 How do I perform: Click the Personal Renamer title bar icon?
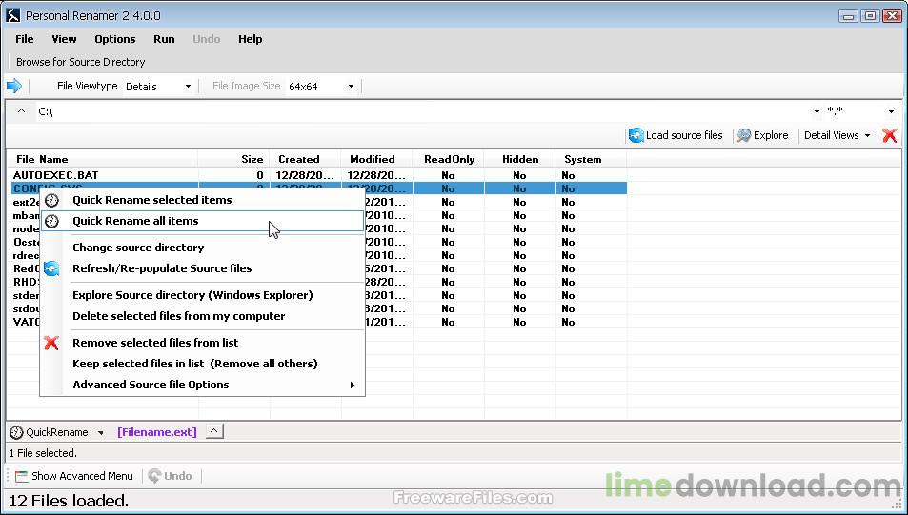(x=12, y=15)
